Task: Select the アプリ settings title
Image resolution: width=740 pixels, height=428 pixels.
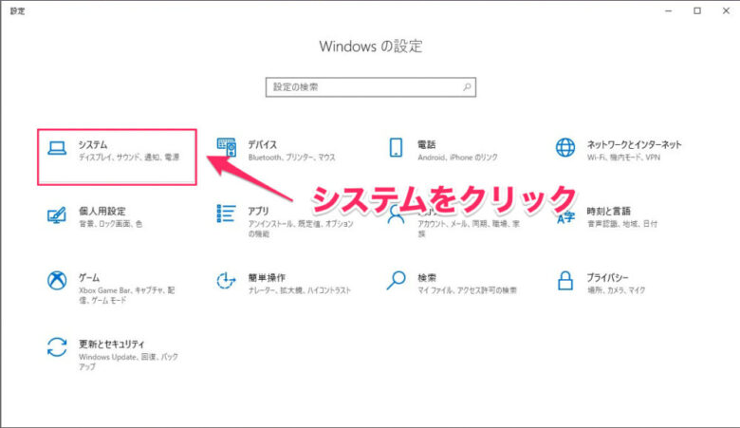Action: 259,211
